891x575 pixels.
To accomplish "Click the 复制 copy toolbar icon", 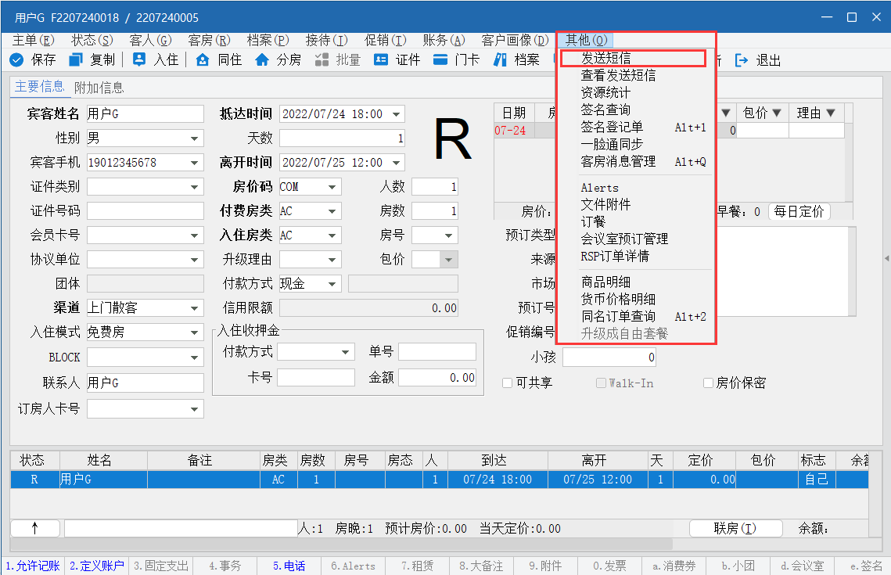I will point(76,59).
